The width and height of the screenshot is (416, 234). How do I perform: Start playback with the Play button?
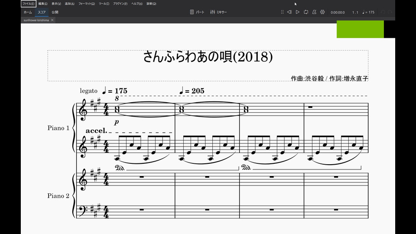coord(298,12)
